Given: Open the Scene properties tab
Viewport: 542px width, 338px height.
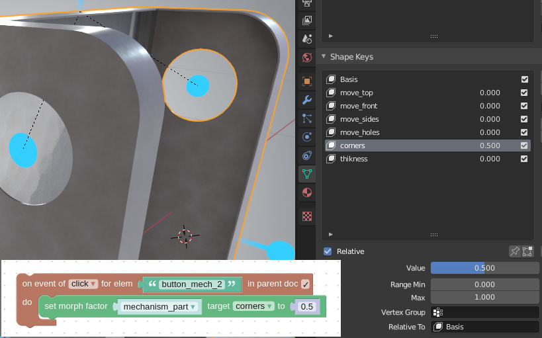Looking at the screenshot, I should coord(306,38).
